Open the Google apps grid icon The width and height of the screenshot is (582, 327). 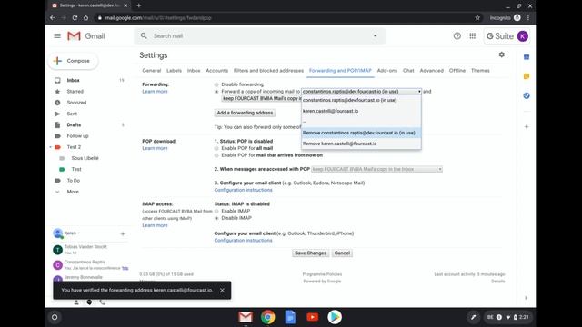(x=473, y=36)
